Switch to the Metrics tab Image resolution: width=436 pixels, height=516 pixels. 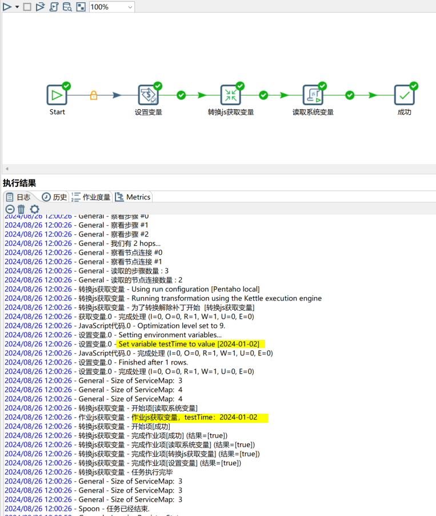pos(133,197)
